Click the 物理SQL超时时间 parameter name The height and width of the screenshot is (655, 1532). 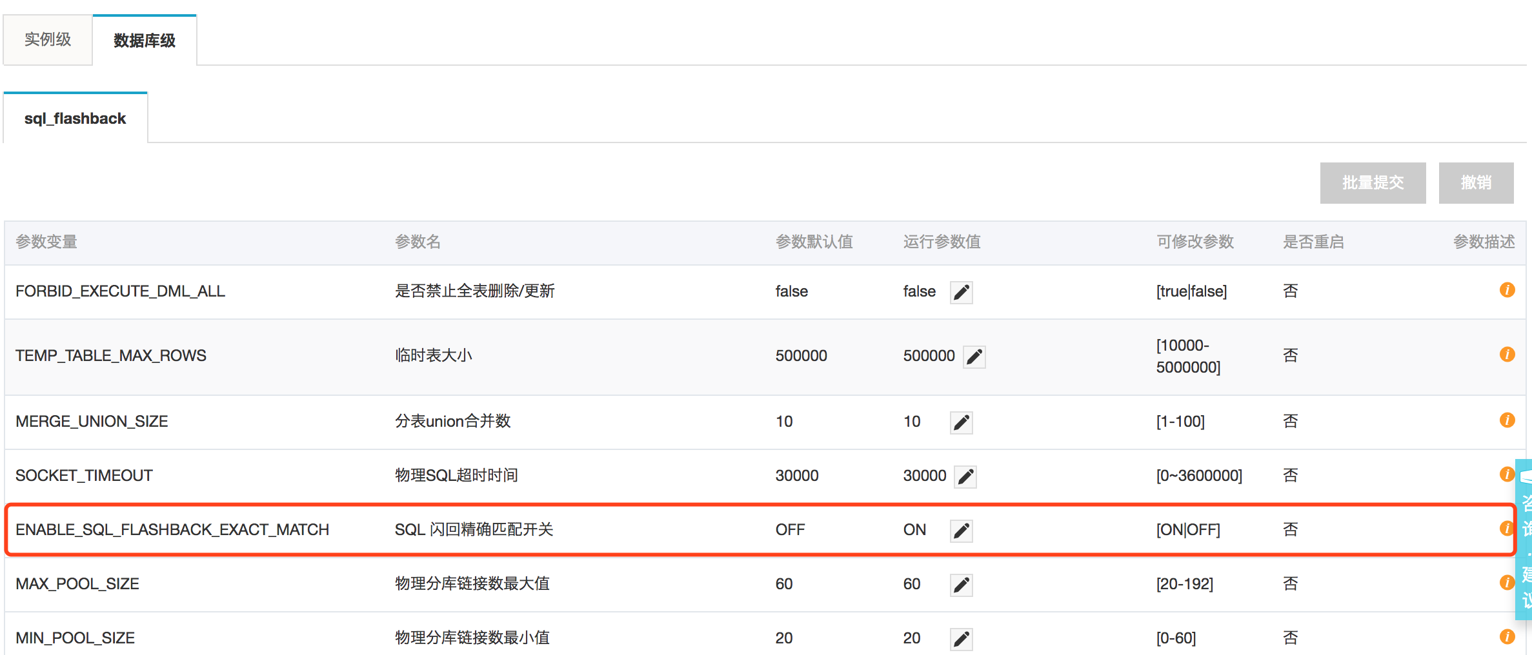click(x=456, y=476)
